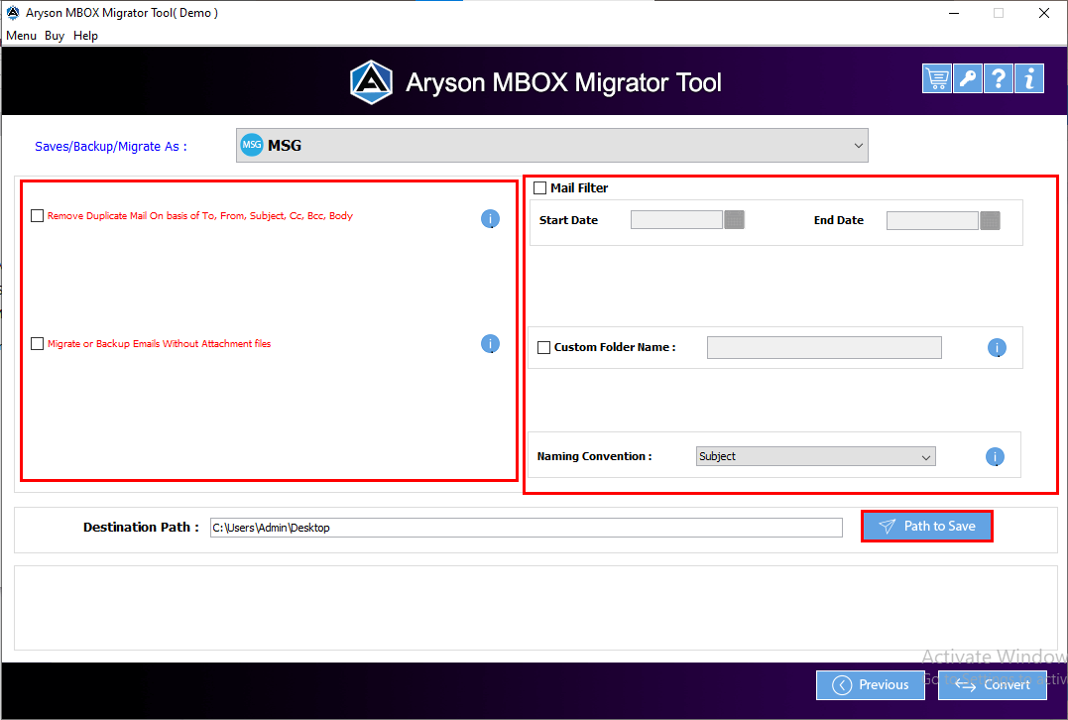
Task: Open the license key activation icon
Action: tap(968, 78)
